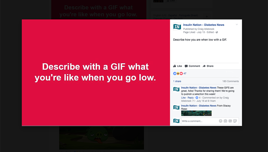This screenshot has height=152, width=268.
Task: Like the post with thumbs-up button
Action: click(x=178, y=66)
